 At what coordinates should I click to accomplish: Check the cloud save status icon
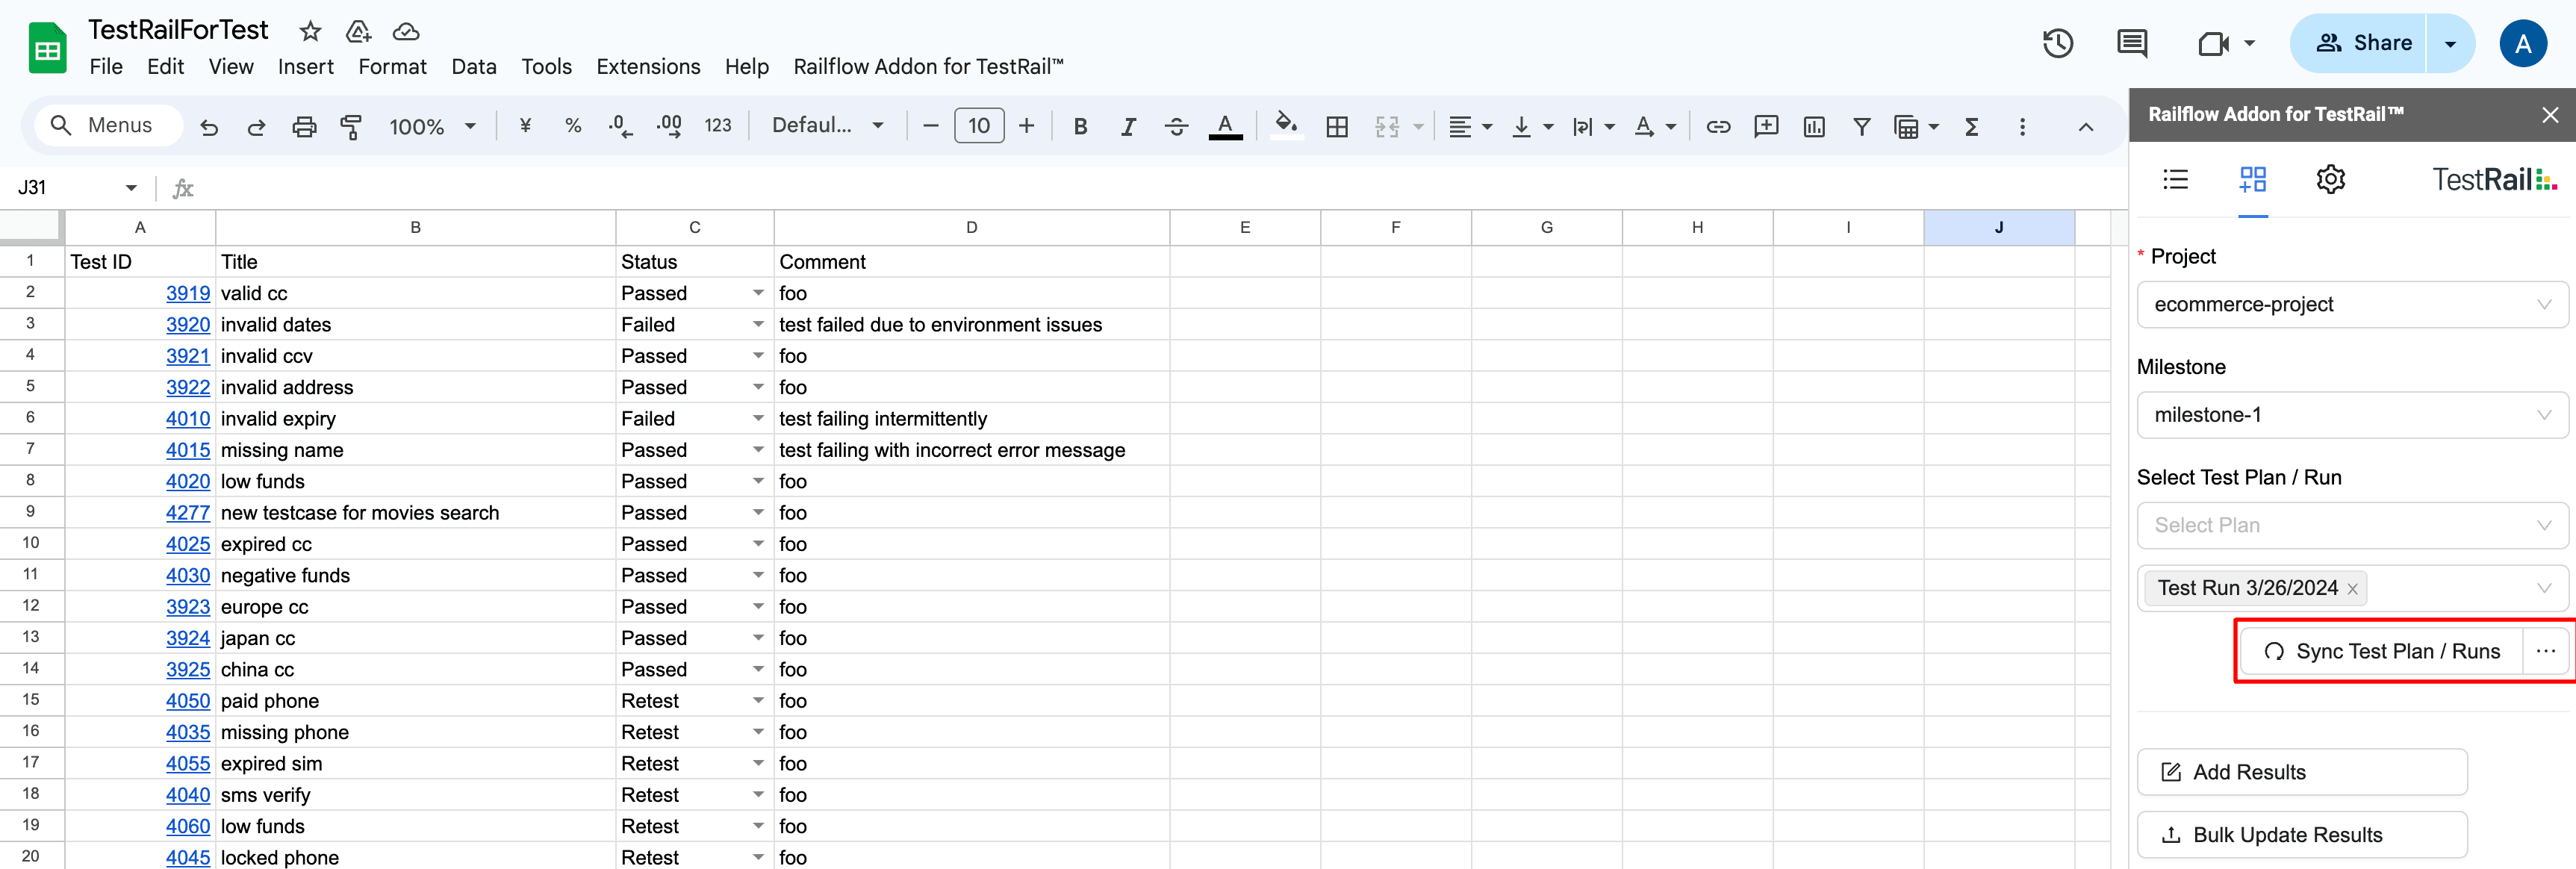click(405, 31)
